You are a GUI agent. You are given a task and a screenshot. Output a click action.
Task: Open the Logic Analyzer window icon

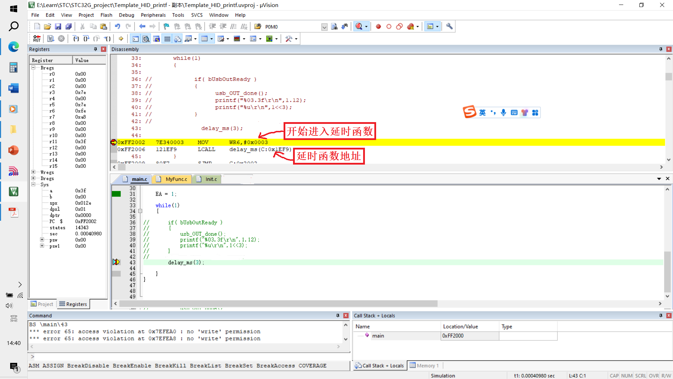pos(237,39)
